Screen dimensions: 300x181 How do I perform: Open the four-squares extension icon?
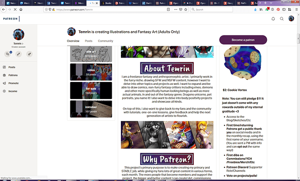point(290,10)
